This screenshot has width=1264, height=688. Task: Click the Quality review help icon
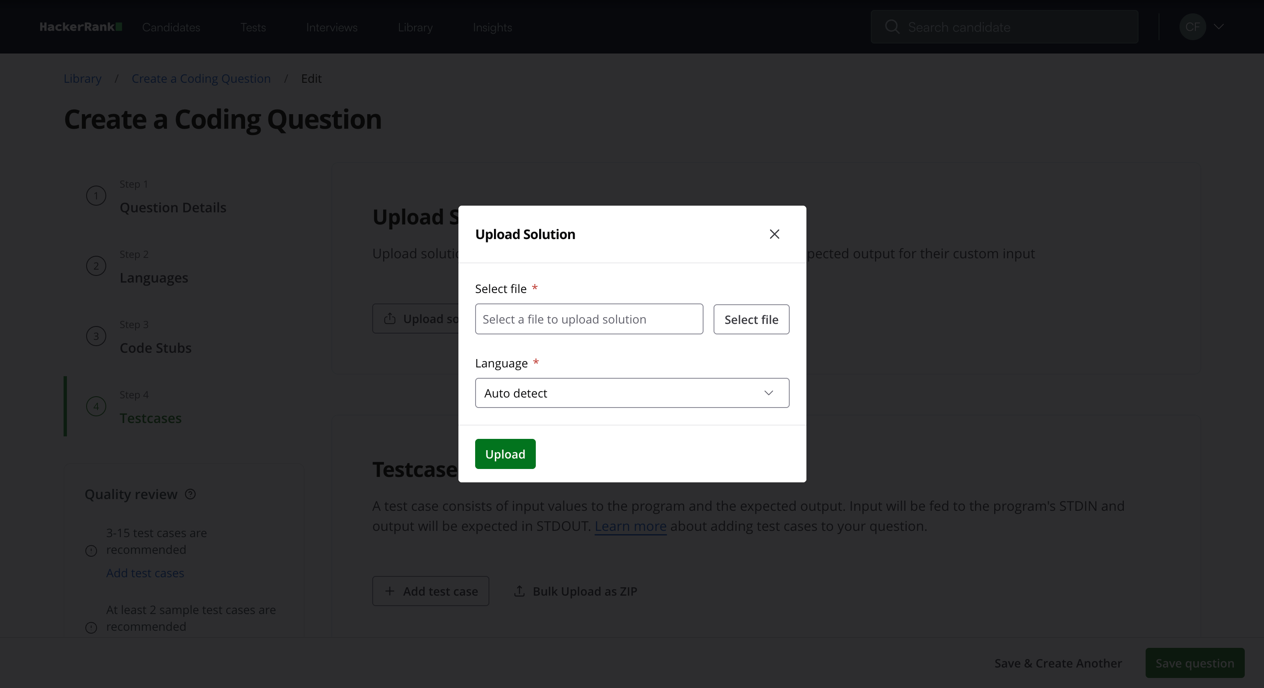point(190,494)
